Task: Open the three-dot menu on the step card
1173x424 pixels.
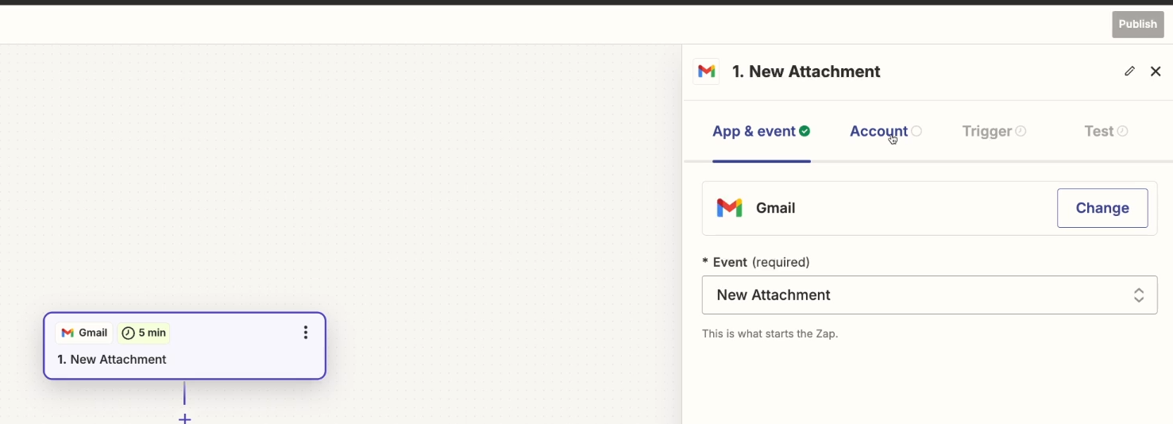Action: tap(306, 333)
